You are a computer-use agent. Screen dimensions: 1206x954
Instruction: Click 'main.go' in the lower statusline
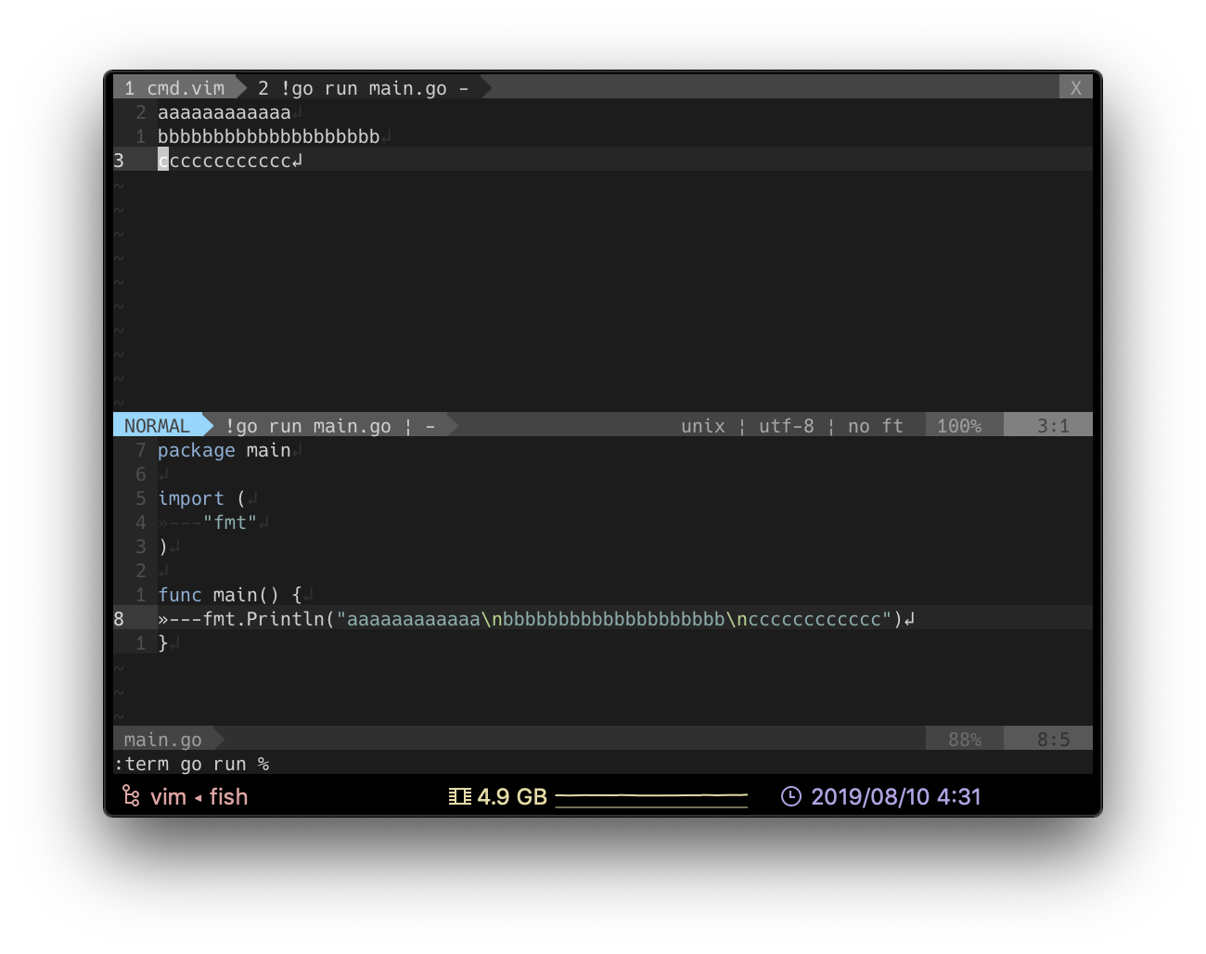[x=163, y=739]
